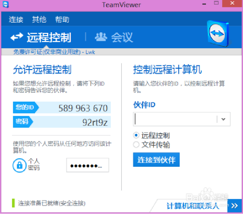Click the 密码 value 92rt9z
Screen dimensions: 243x214
(x=95, y=122)
